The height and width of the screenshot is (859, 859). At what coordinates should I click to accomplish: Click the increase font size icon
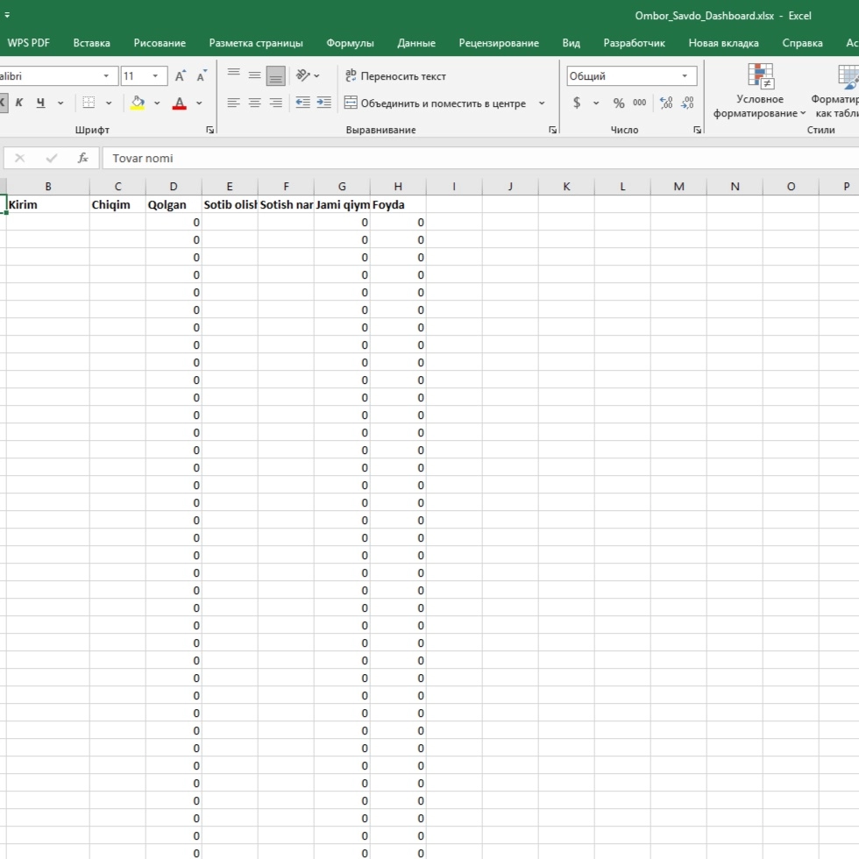[x=180, y=76]
